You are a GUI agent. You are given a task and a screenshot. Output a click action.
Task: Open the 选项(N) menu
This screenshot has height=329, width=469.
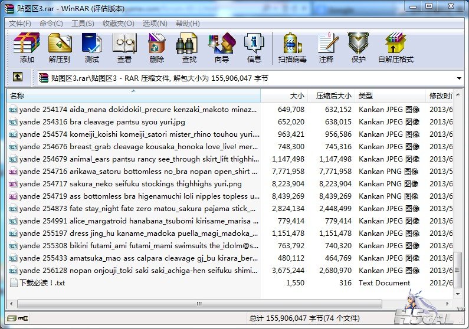(x=155, y=24)
